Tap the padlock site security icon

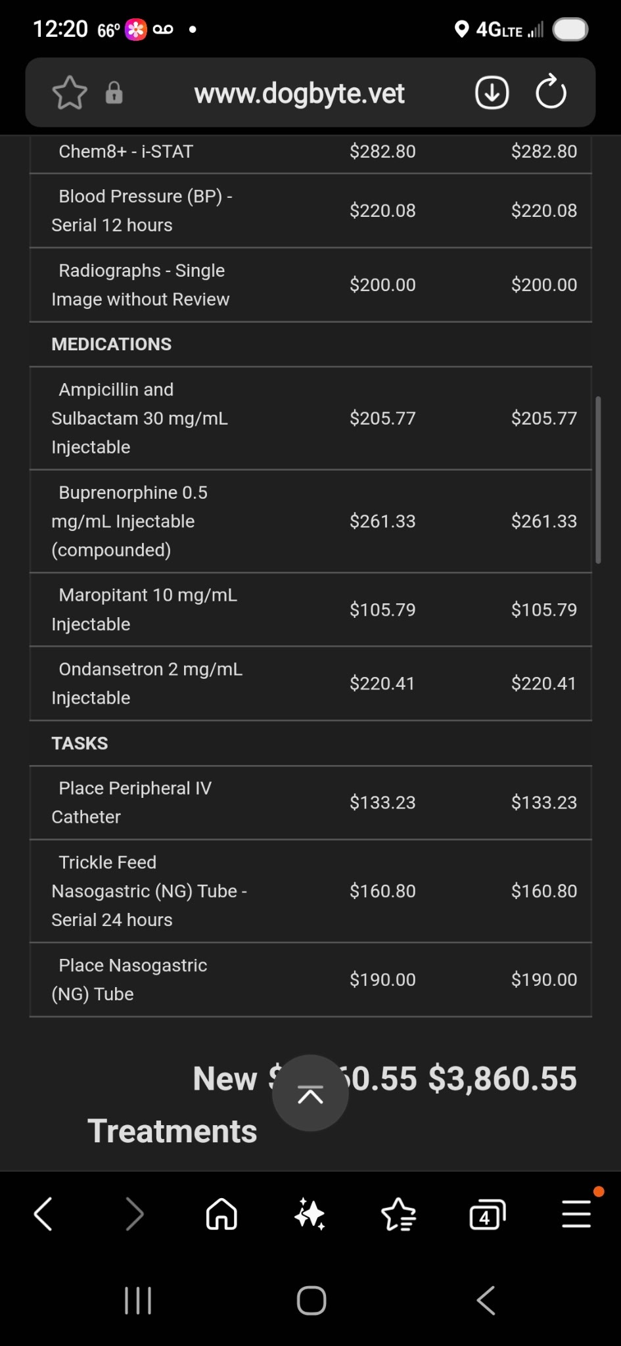[x=114, y=93]
